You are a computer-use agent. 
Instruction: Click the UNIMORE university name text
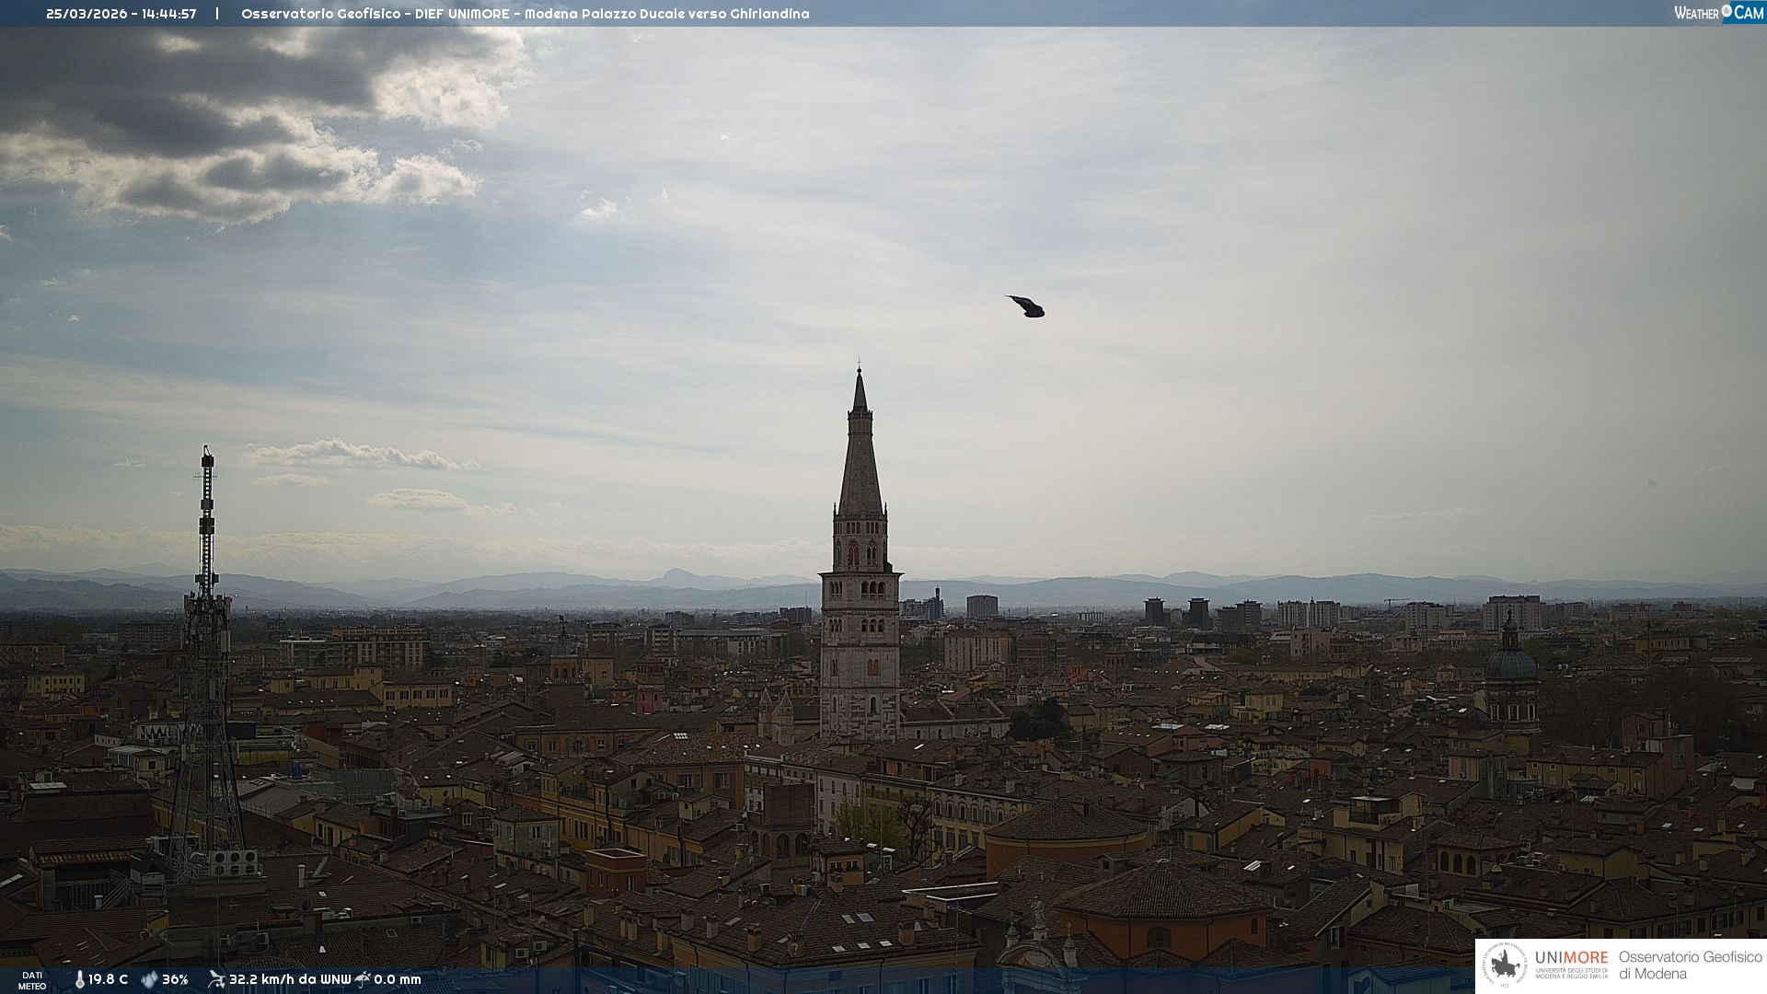tap(1572, 957)
